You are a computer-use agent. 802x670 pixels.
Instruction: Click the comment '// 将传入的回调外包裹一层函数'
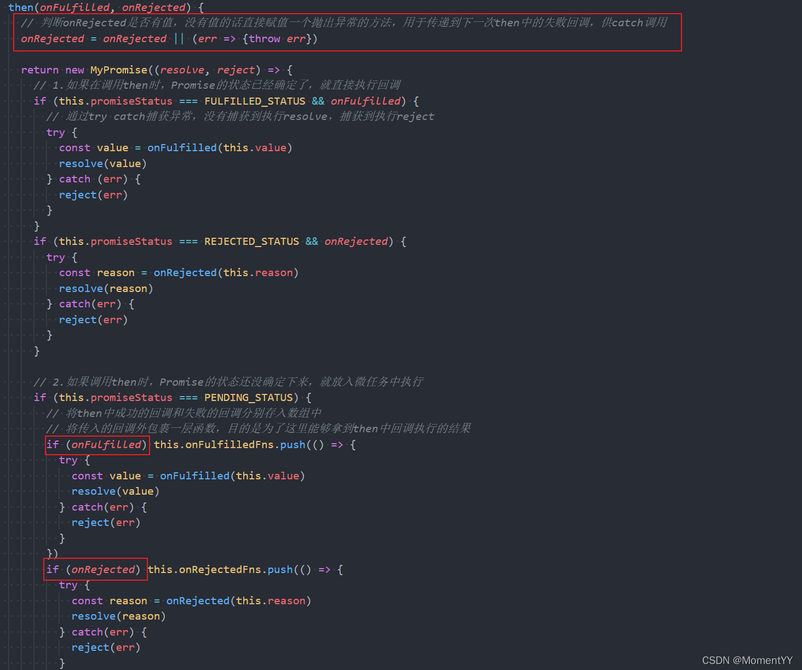click(259, 428)
